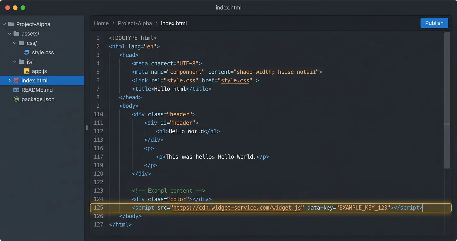Screen dimensions: 457x241
Task: Click line number 1 in the gutter
Action: (x=98, y=38)
